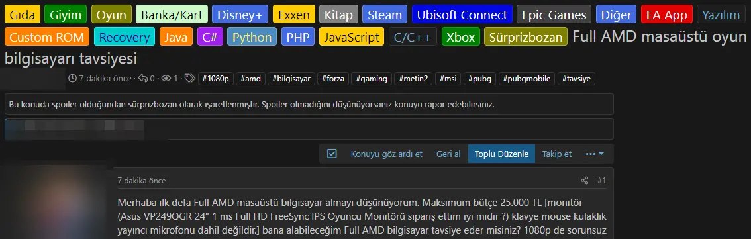Click the JavaScript label
The width and height of the screenshot is (751, 239).
(x=352, y=37)
